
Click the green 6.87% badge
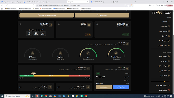126,35
